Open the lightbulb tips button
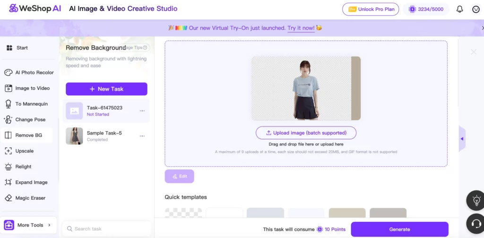484x238 pixels. coord(476,200)
